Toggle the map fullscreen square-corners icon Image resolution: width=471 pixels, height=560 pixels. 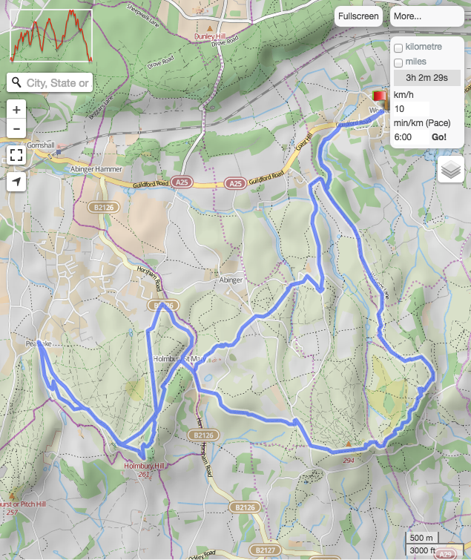16,155
